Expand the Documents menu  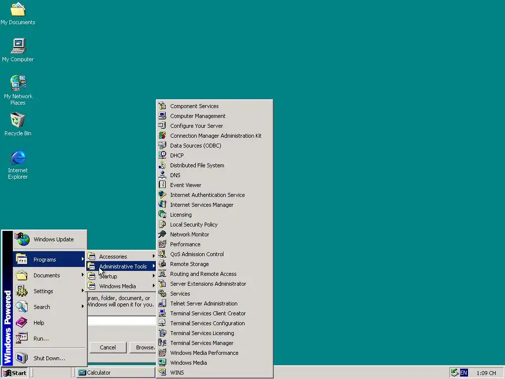49,275
